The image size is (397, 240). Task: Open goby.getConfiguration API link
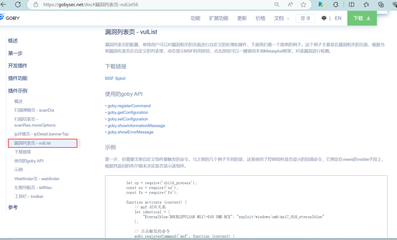point(128,112)
